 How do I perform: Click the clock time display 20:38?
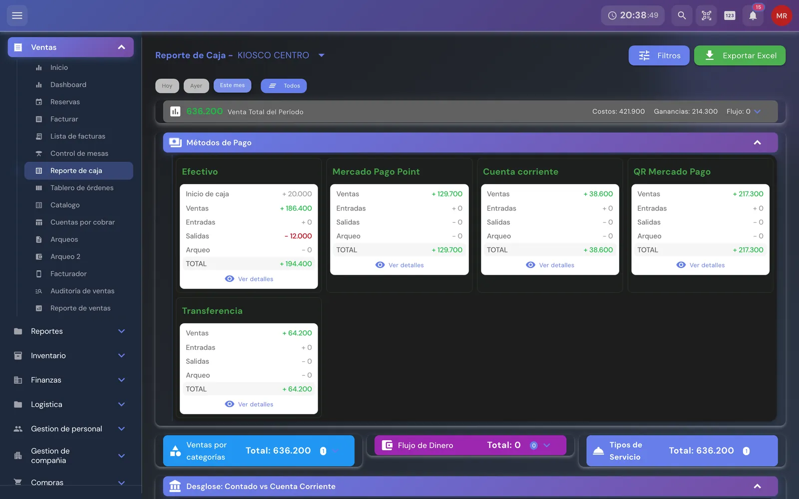click(633, 15)
